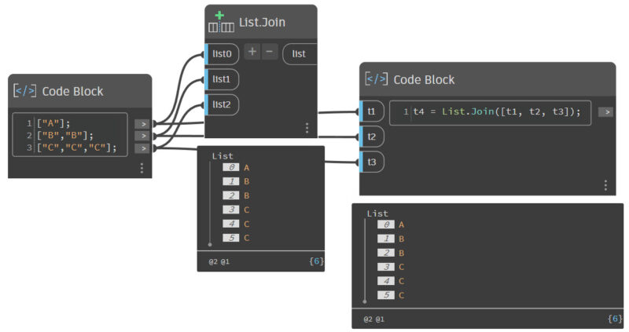Select index 1 item B in Code Block preview

click(391, 239)
